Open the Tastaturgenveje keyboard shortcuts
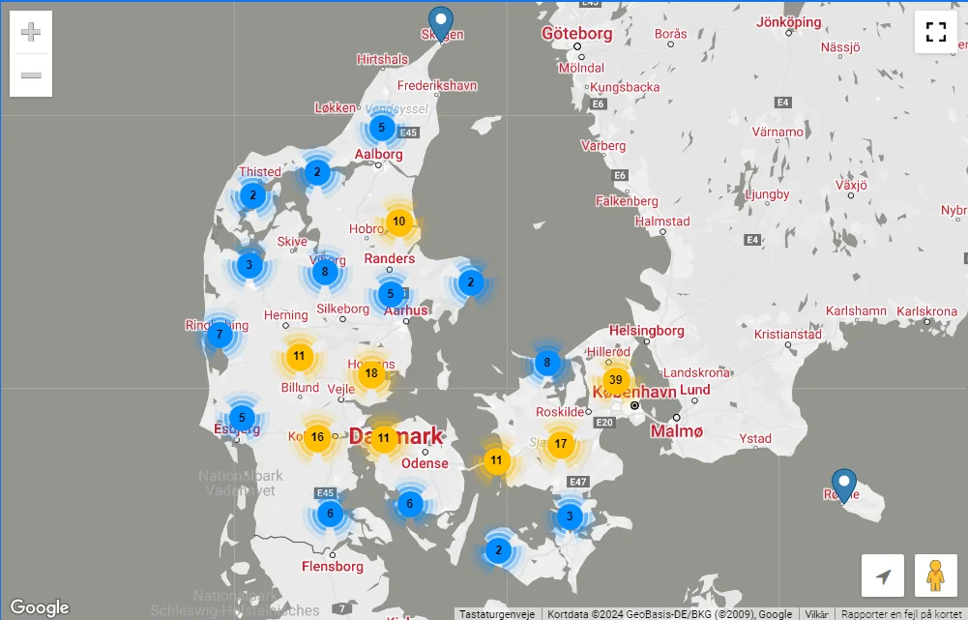The height and width of the screenshot is (620, 968). pos(497,614)
